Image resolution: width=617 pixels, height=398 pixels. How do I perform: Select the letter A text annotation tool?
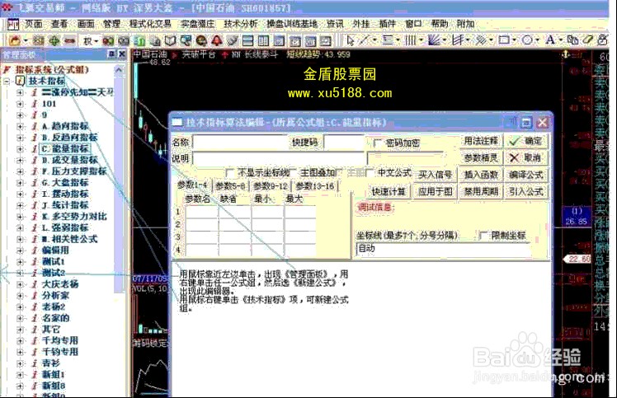click(x=550, y=40)
